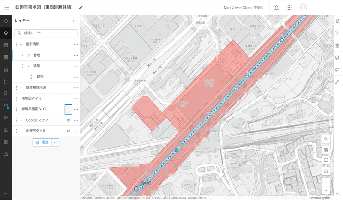Show the hidden 地理院タイル layer

(x=69, y=131)
